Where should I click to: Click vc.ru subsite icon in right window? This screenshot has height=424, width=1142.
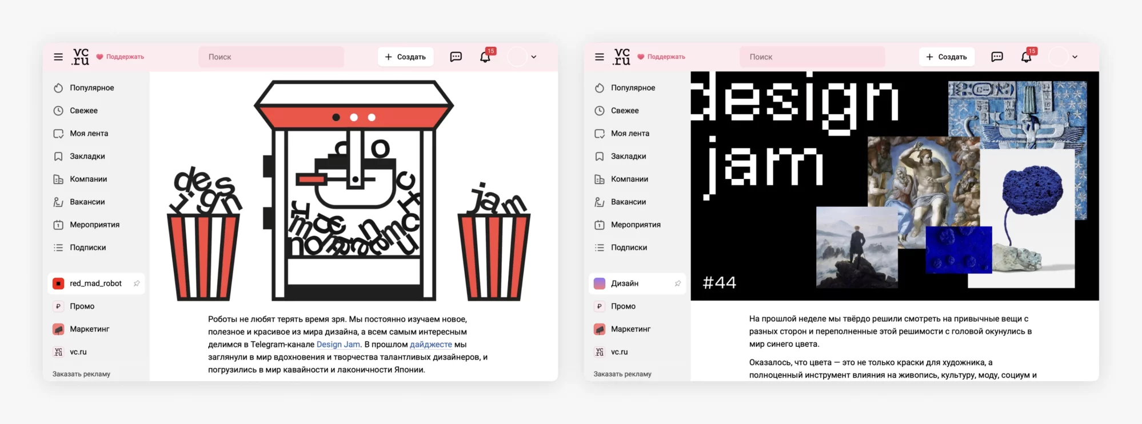pyautogui.click(x=600, y=352)
